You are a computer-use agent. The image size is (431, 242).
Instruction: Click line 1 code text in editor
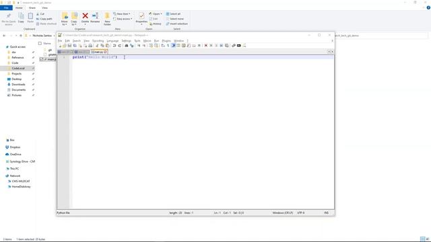click(95, 57)
